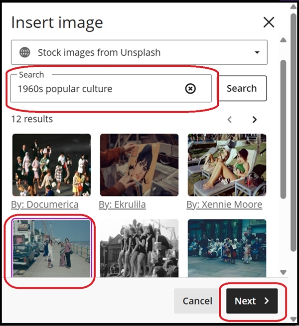Click the Insert image heading
The image size is (299, 326).
(x=57, y=22)
